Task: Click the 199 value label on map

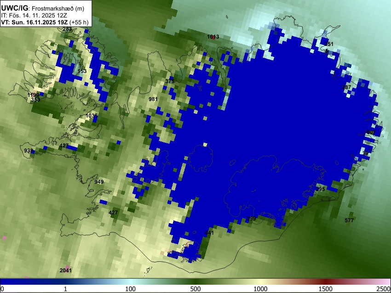Action: tap(251, 219)
